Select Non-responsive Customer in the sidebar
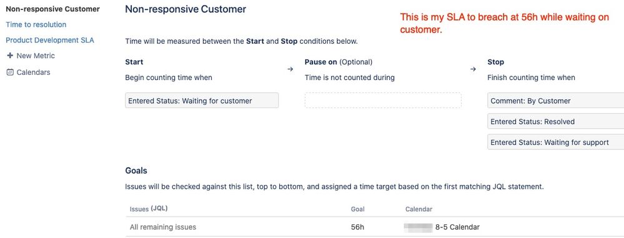The image size is (624, 238). pos(52,9)
